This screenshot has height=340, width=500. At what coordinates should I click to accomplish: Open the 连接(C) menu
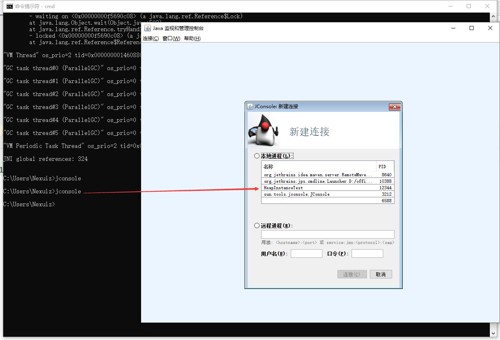pos(150,38)
